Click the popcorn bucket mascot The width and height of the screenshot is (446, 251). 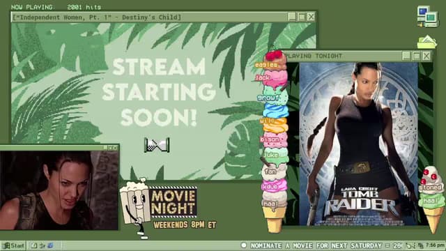point(135,208)
